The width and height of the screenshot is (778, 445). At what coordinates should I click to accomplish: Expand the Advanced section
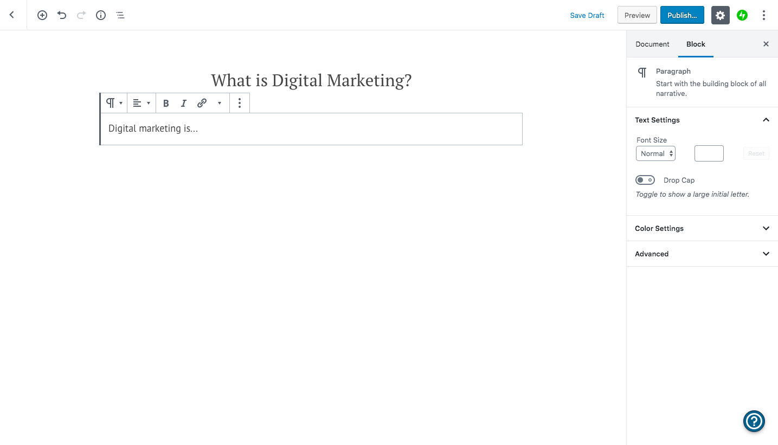coord(702,254)
